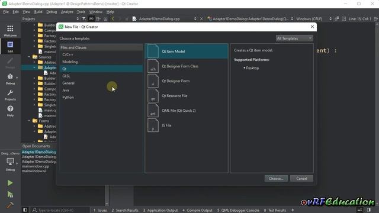This screenshot has height=213, width=379.
Task: Select the Qt Designer Form Class template
Action: (187, 66)
